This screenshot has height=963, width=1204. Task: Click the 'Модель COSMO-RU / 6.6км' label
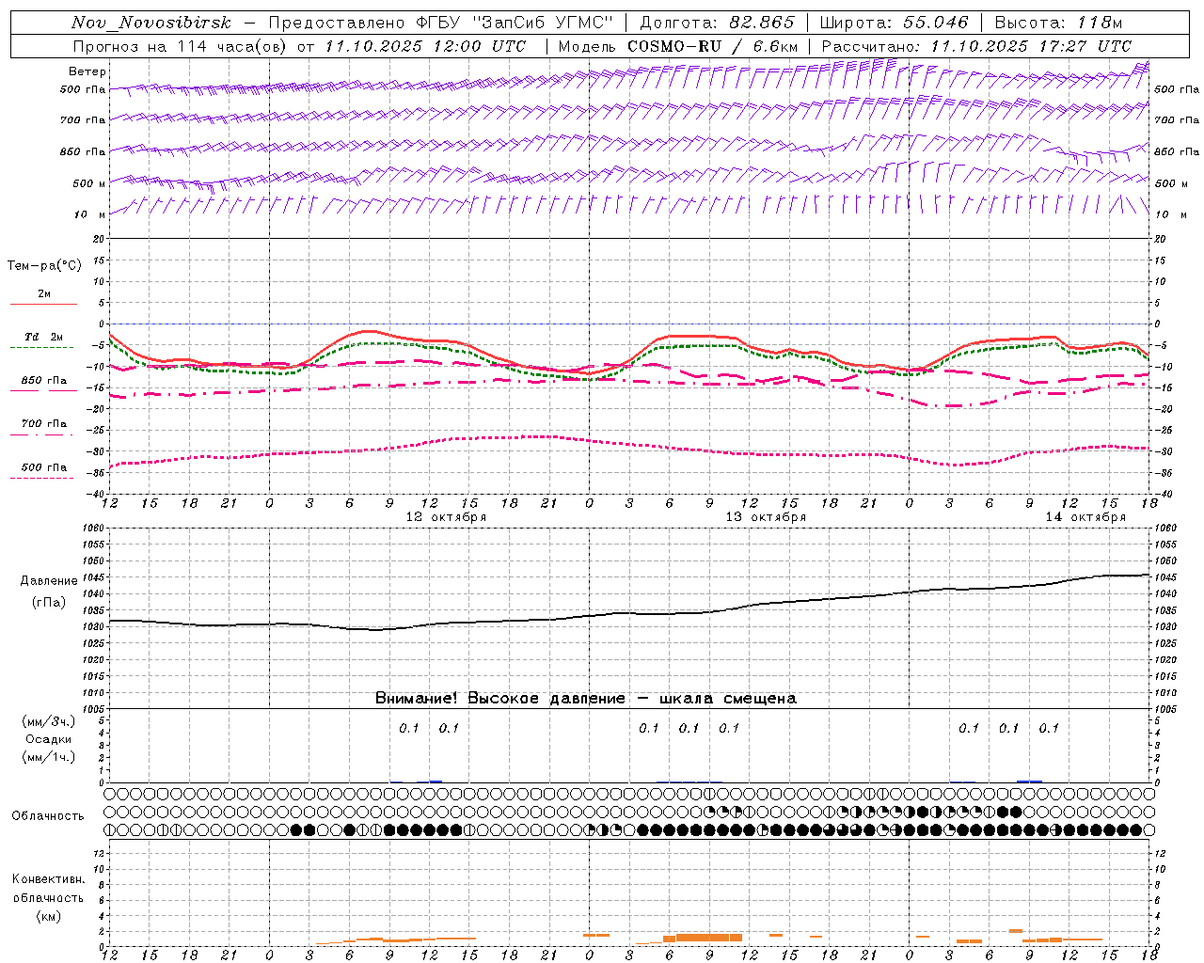pos(678,46)
